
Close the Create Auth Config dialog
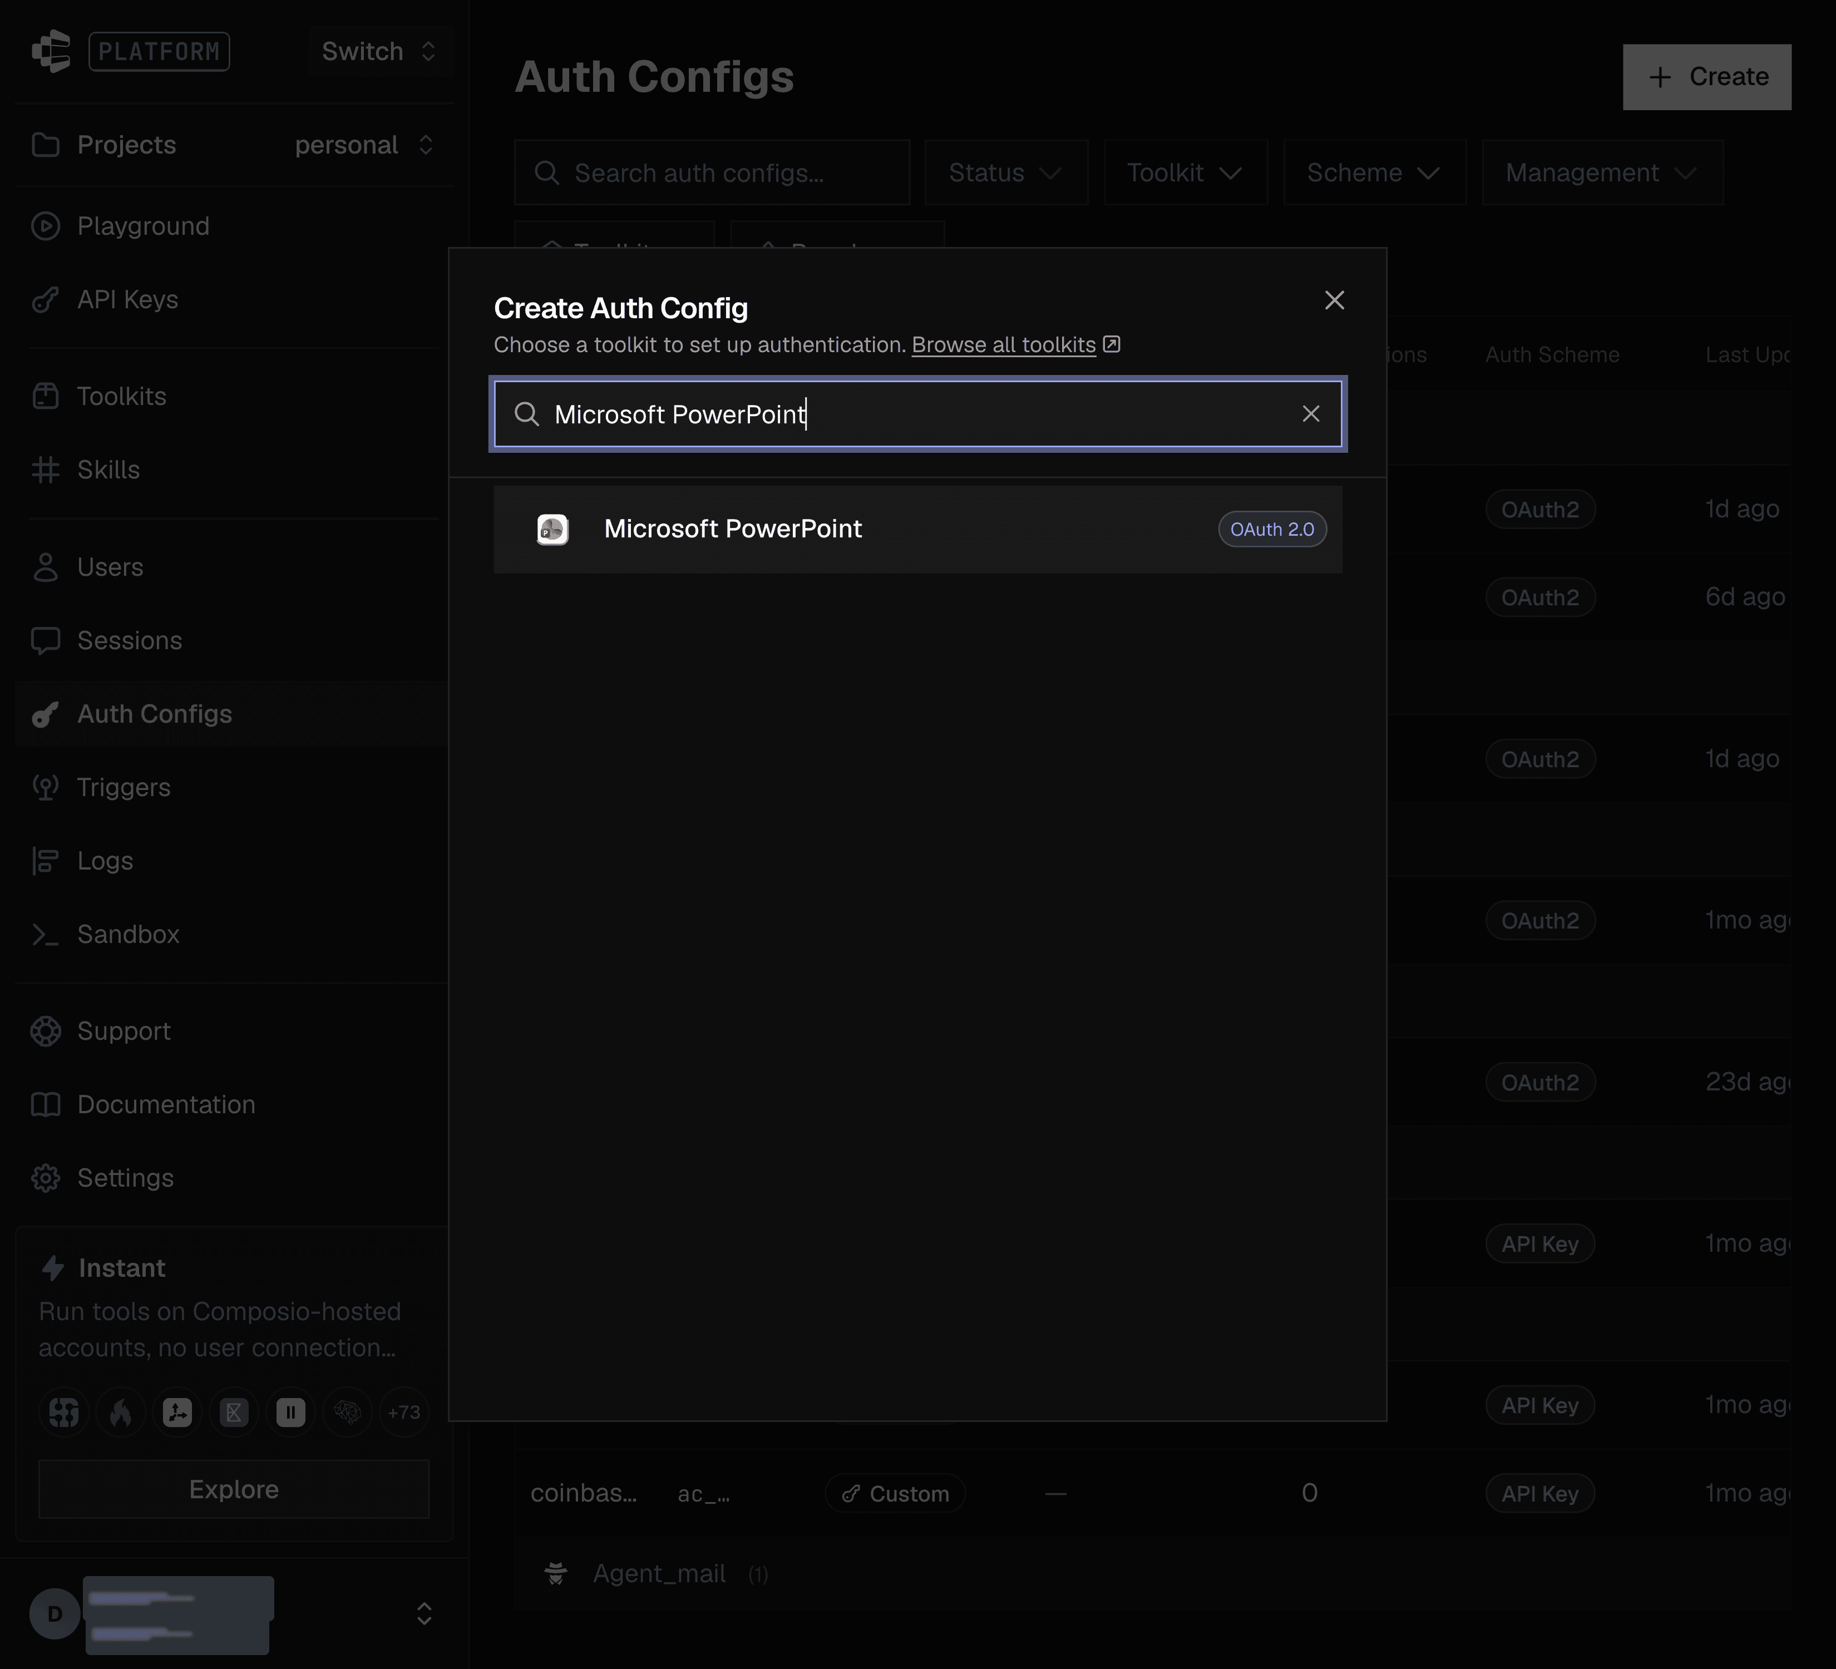tap(1334, 300)
